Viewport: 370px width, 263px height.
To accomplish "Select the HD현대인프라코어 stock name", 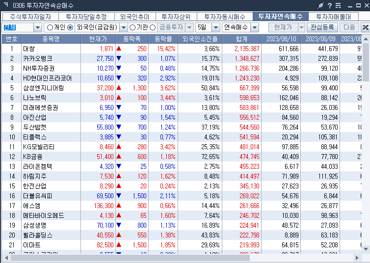I will pos(48,78).
